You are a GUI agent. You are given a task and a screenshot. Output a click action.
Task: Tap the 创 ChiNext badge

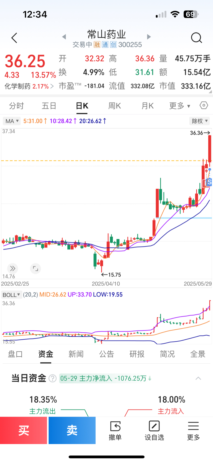click(x=113, y=45)
